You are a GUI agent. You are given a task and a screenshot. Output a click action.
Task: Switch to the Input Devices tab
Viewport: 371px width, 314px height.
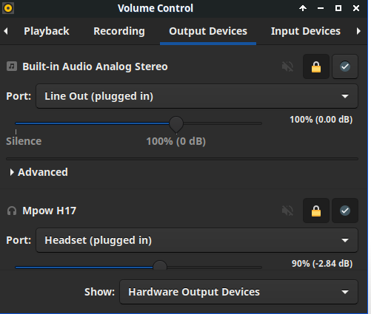(x=306, y=31)
